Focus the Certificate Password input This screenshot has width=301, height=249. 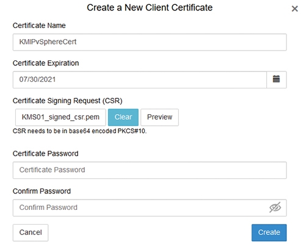pos(150,170)
